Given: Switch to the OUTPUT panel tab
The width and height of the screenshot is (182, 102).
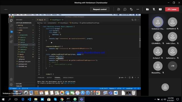Looking at the screenshot, I should click(x=49, y=78).
